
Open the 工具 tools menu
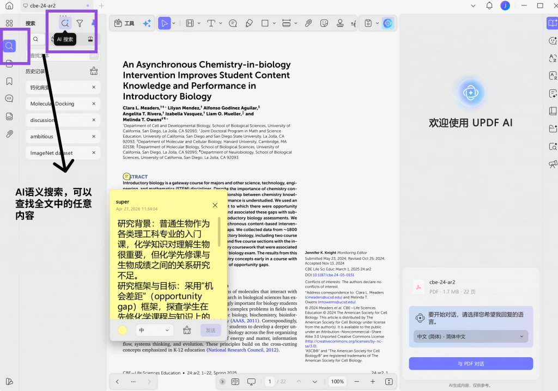point(124,23)
